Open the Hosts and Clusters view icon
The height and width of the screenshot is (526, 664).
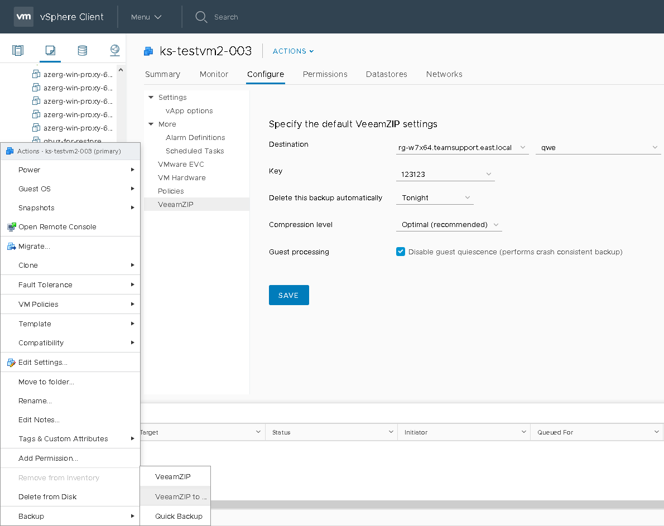[x=18, y=50]
